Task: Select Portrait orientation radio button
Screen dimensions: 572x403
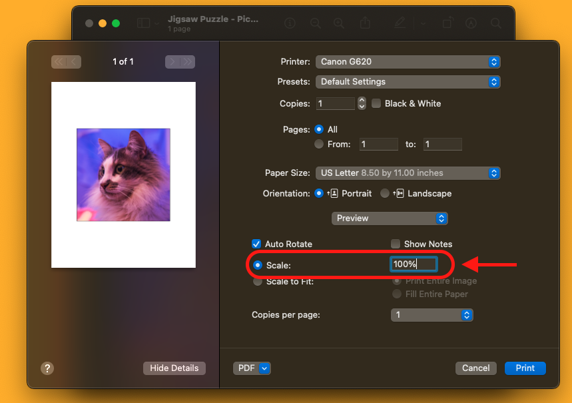Action: pyautogui.click(x=319, y=193)
